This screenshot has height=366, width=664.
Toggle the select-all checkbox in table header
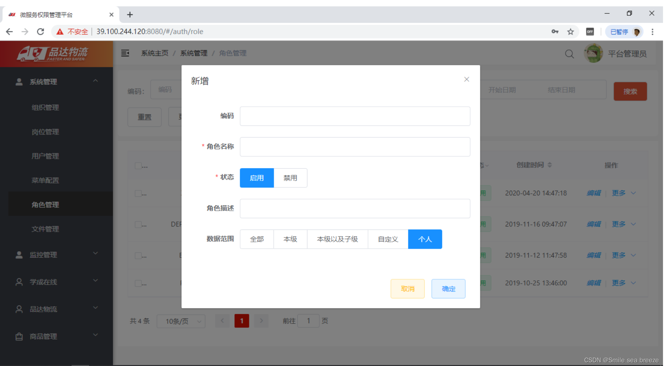click(x=138, y=166)
